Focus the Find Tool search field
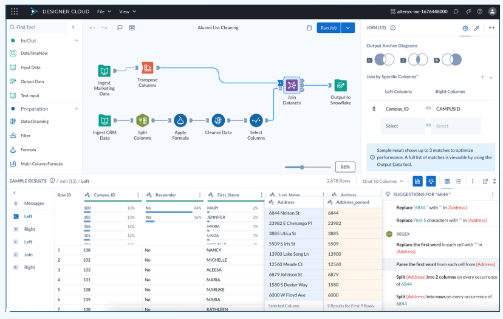 tap(38, 27)
